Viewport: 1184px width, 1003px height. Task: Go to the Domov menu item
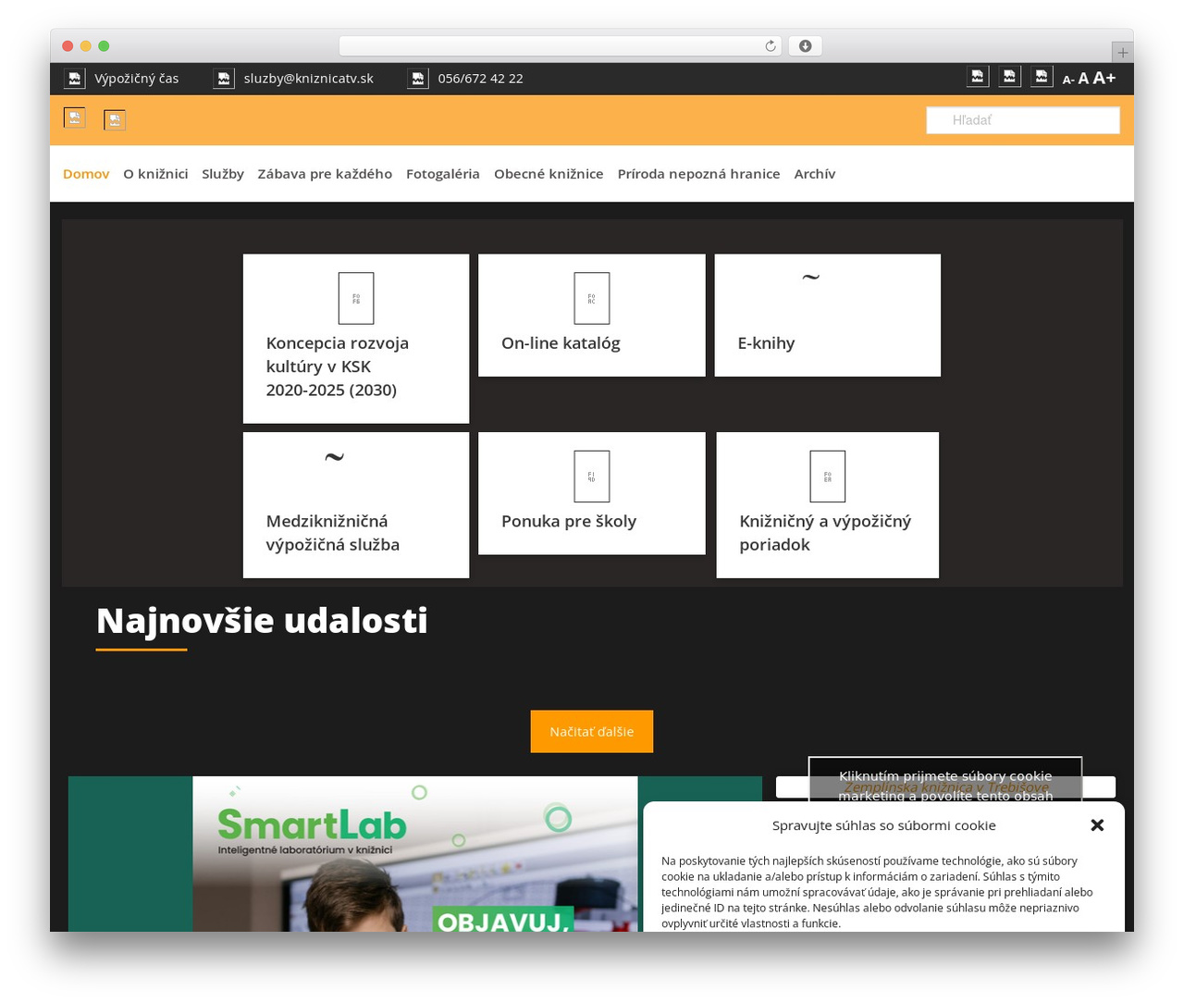(x=86, y=174)
